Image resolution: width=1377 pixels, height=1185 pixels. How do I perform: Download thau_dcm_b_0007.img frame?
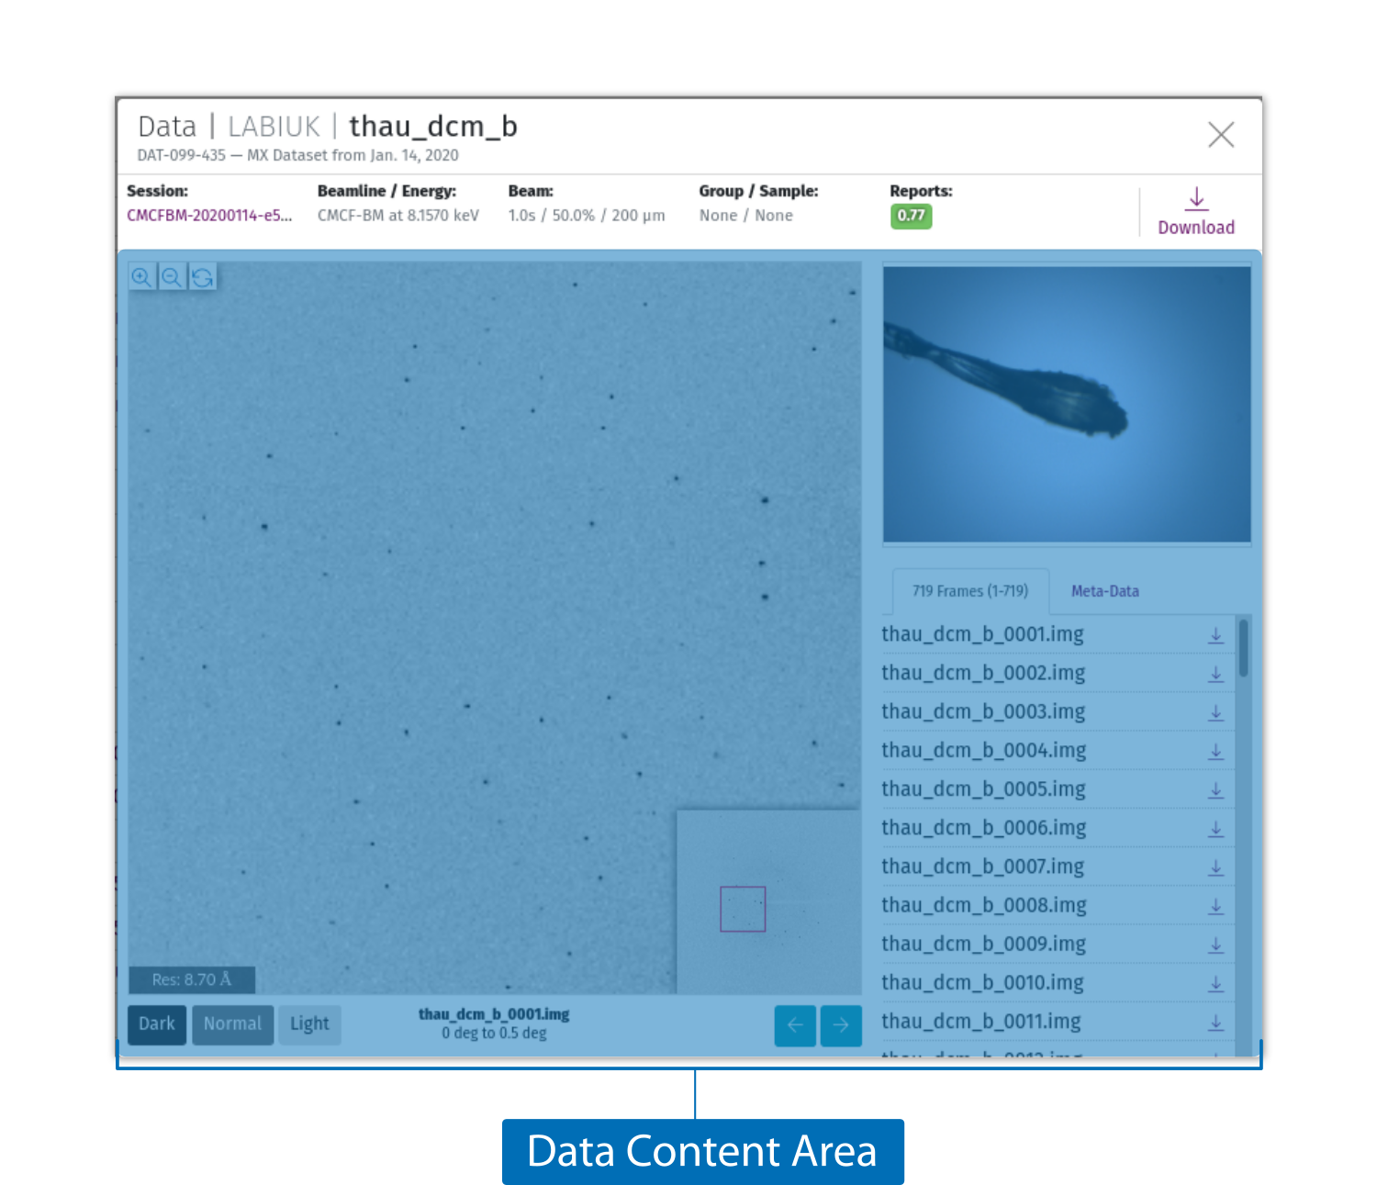[1215, 867]
